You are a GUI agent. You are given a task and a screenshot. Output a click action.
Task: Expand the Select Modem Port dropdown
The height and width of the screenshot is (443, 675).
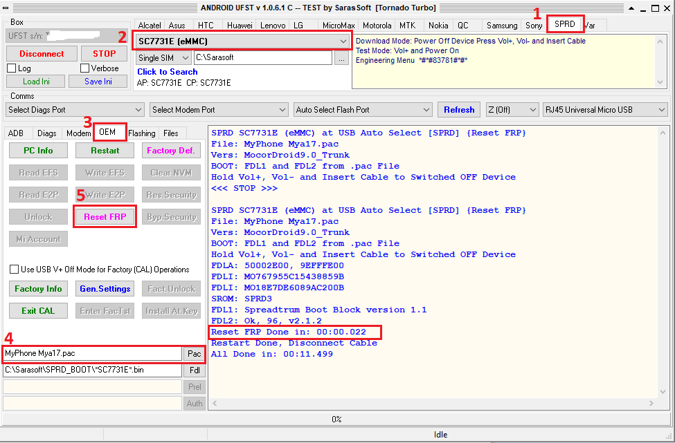click(219, 110)
